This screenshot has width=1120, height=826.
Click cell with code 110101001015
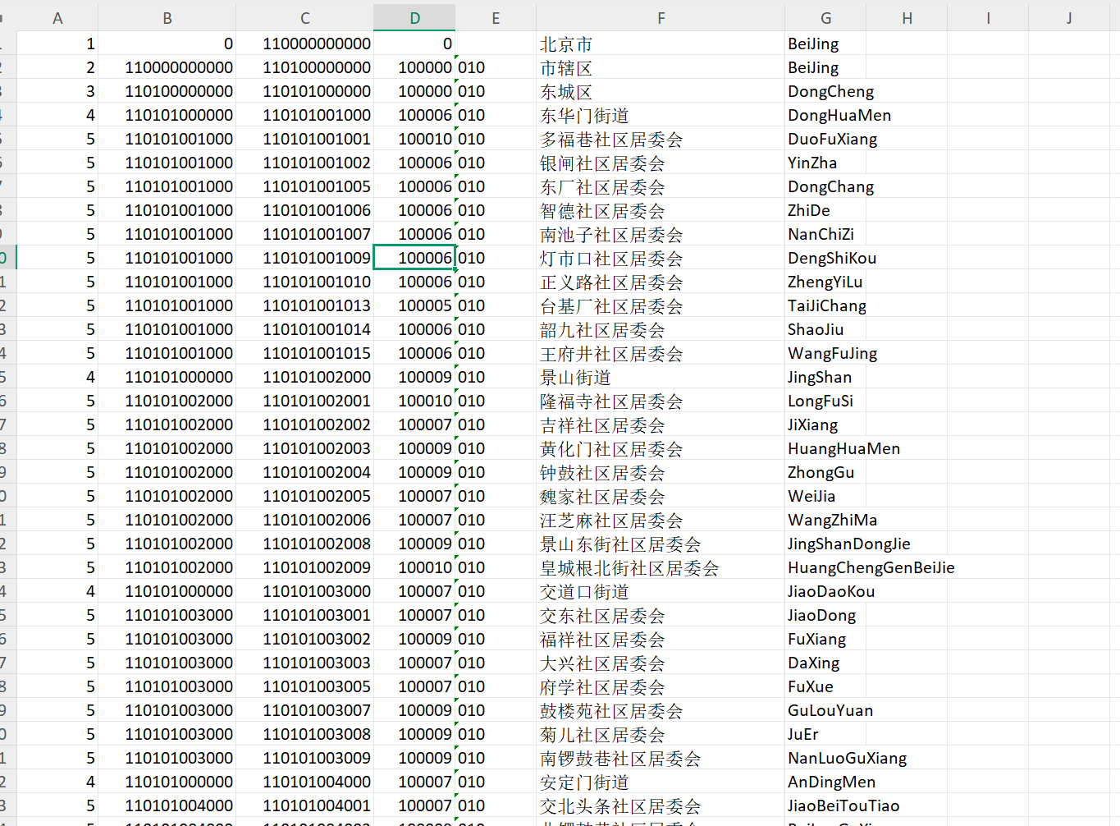point(304,353)
